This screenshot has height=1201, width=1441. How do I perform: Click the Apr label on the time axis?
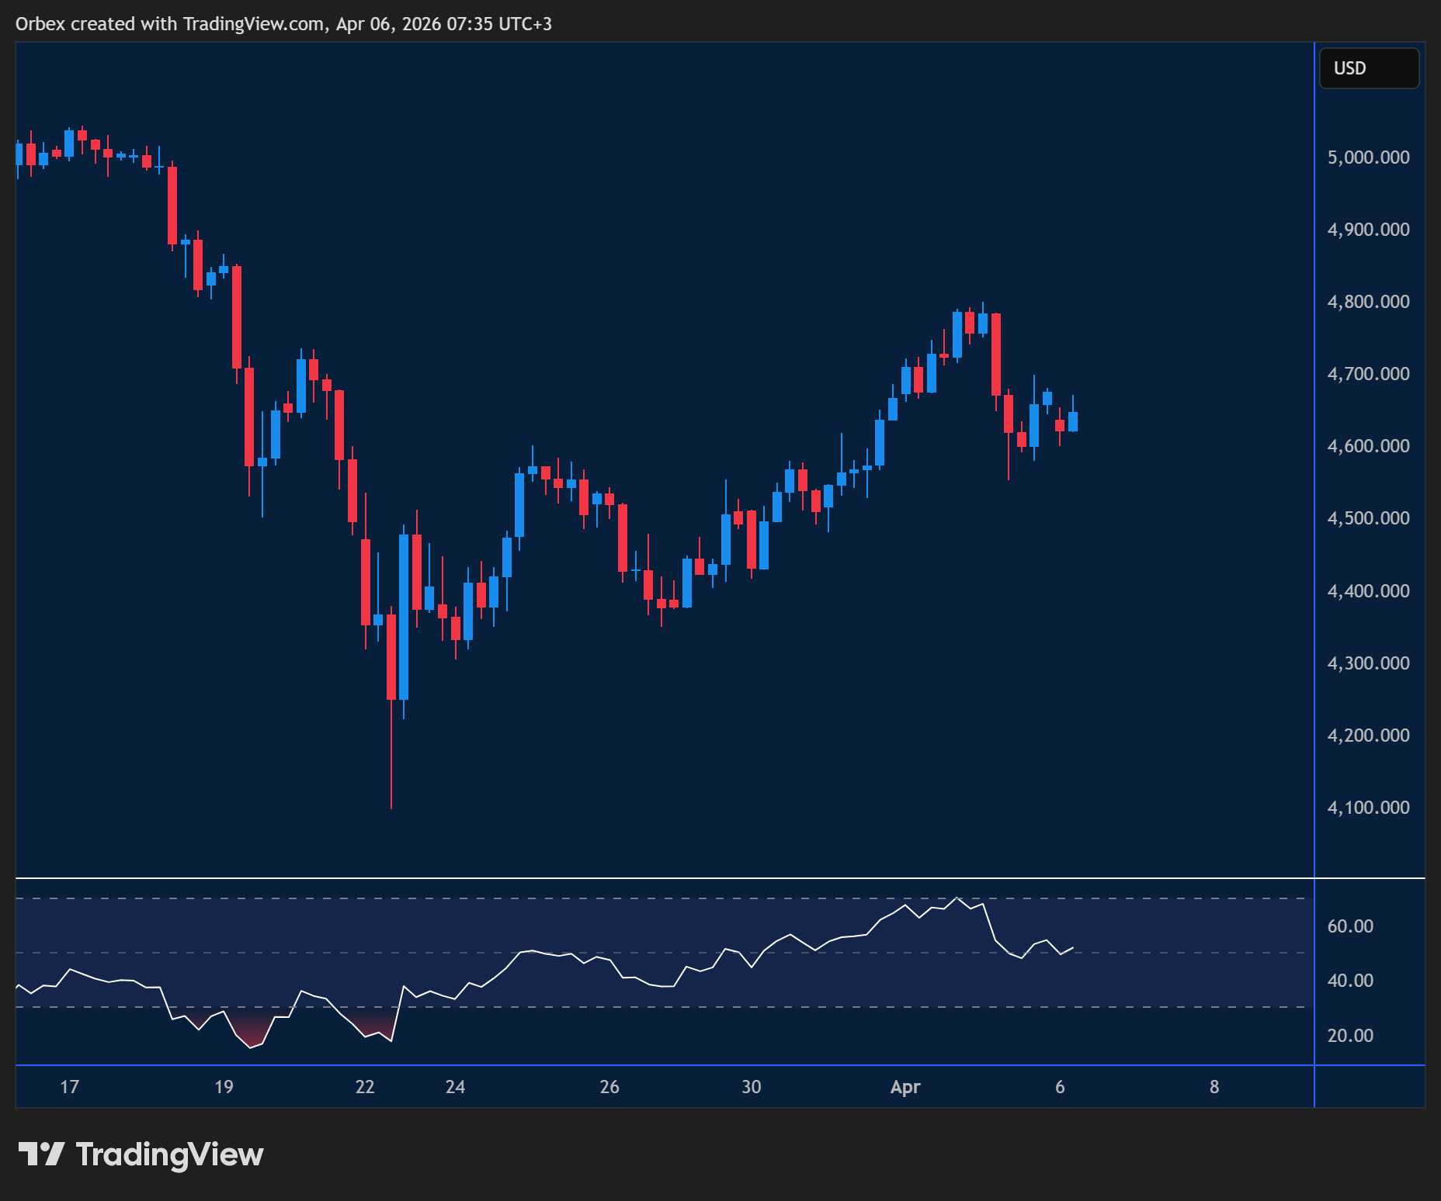[x=905, y=1087]
